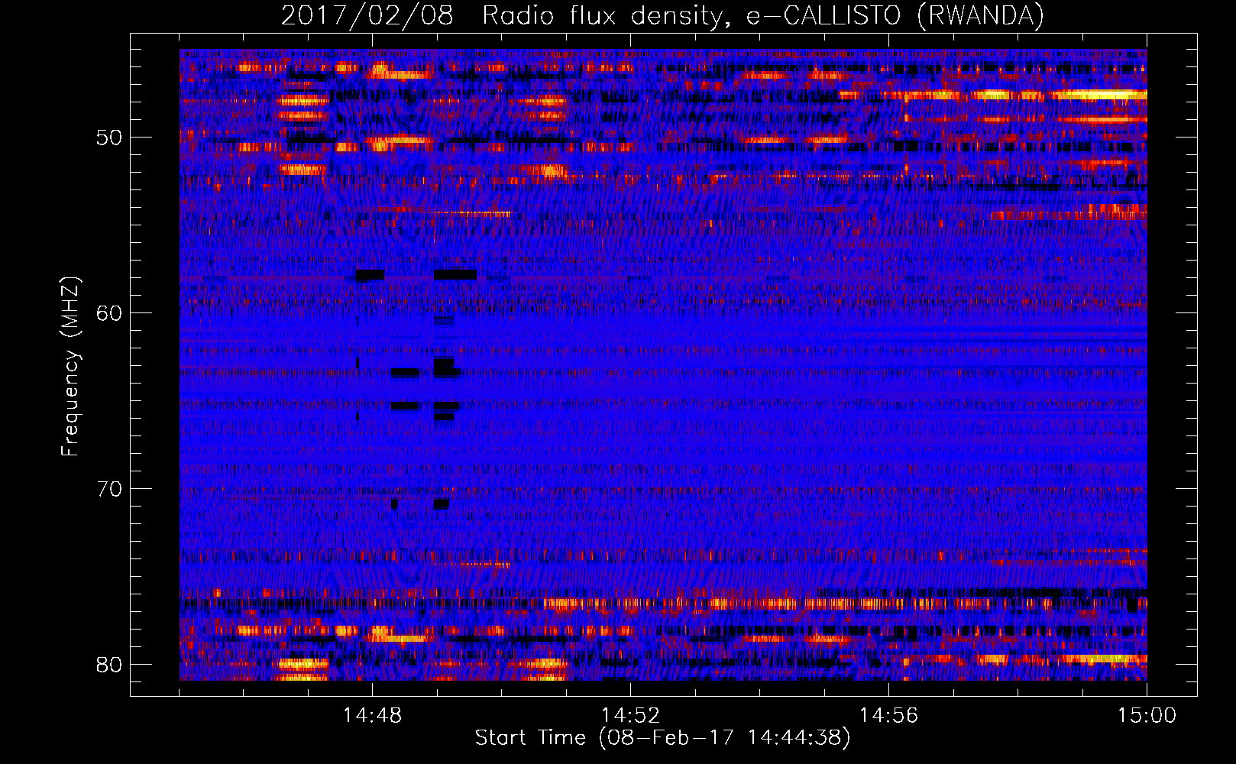This screenshot has height=764, width=1236.
Task: Click the '15:00' time tick label
Action: point(1147,716)
